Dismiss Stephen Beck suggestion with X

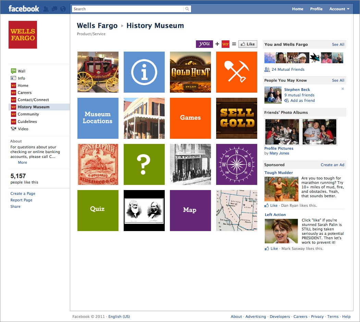tap(343, 89)
